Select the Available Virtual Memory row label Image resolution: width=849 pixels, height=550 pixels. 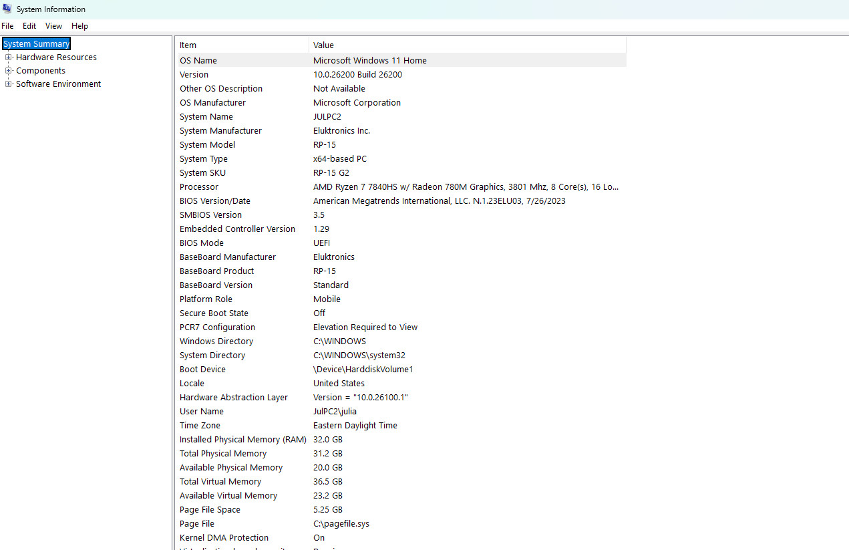(x=228, y=496)
